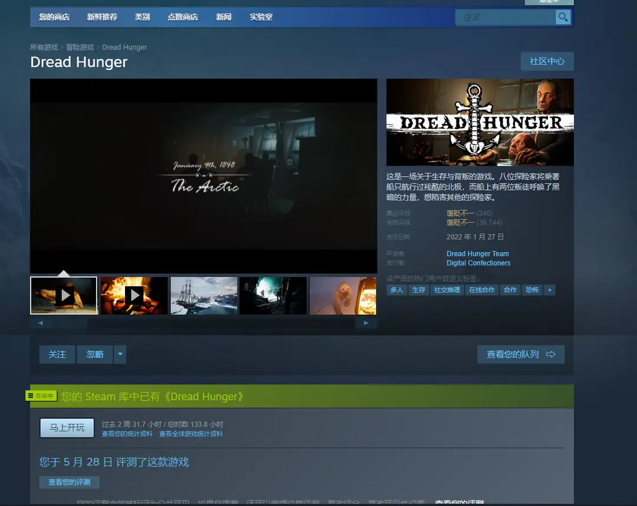Screen dimensions: 637x506
Task: Click the media strip horizontal scrollbar
Action: pyautogui.click(x=203, y=323)
